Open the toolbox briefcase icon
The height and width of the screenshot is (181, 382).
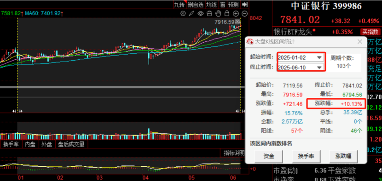(x=209, y=14)
